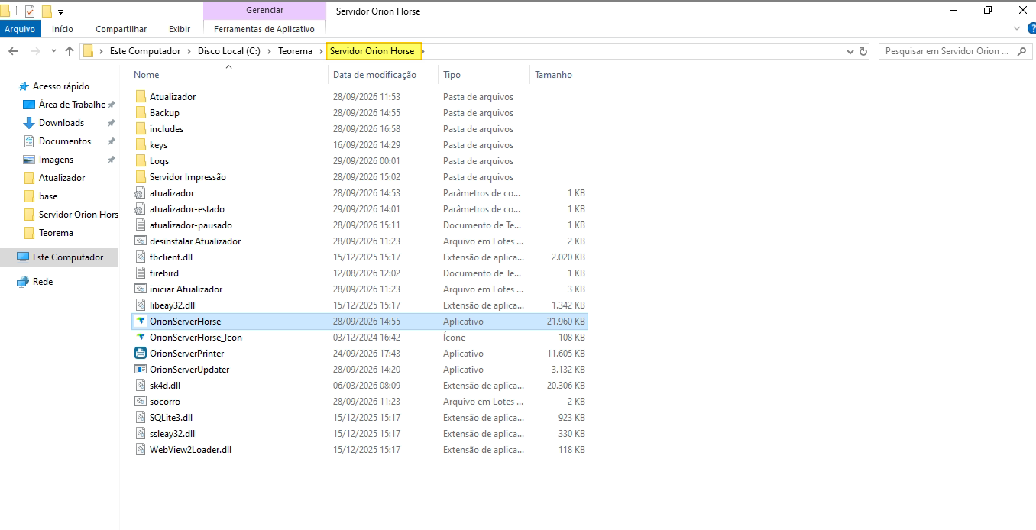Viewport: 1036px width, 530px height.
Task: Sort files by the Nome column
Action: click(147, 75)
